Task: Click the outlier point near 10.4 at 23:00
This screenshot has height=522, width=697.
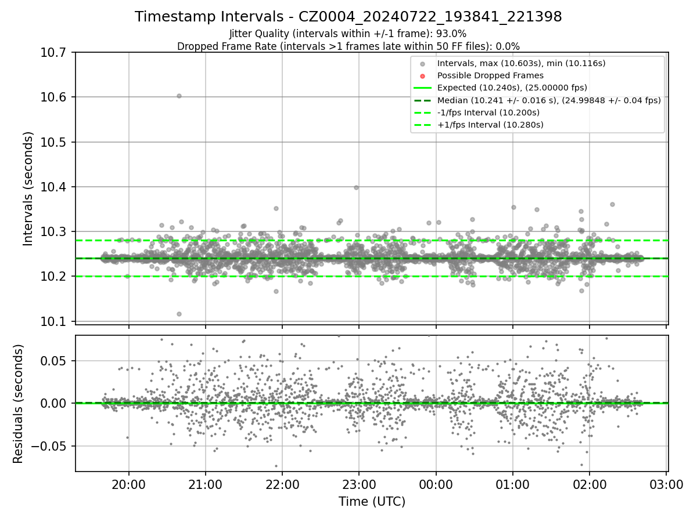Action: tap(356, 187)
